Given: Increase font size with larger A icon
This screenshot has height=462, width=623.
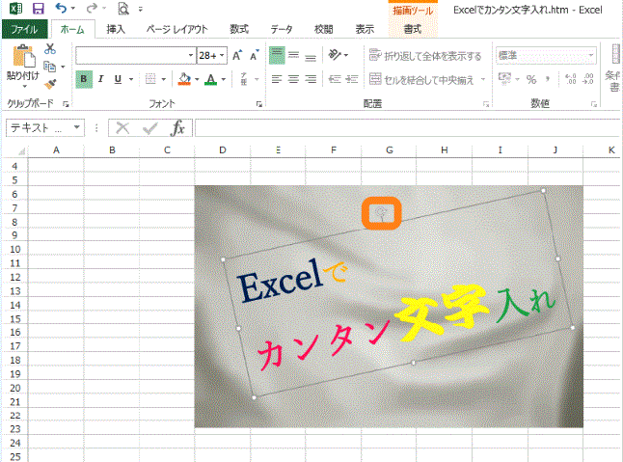Looking at the screenshot, I should click(237, 55).
